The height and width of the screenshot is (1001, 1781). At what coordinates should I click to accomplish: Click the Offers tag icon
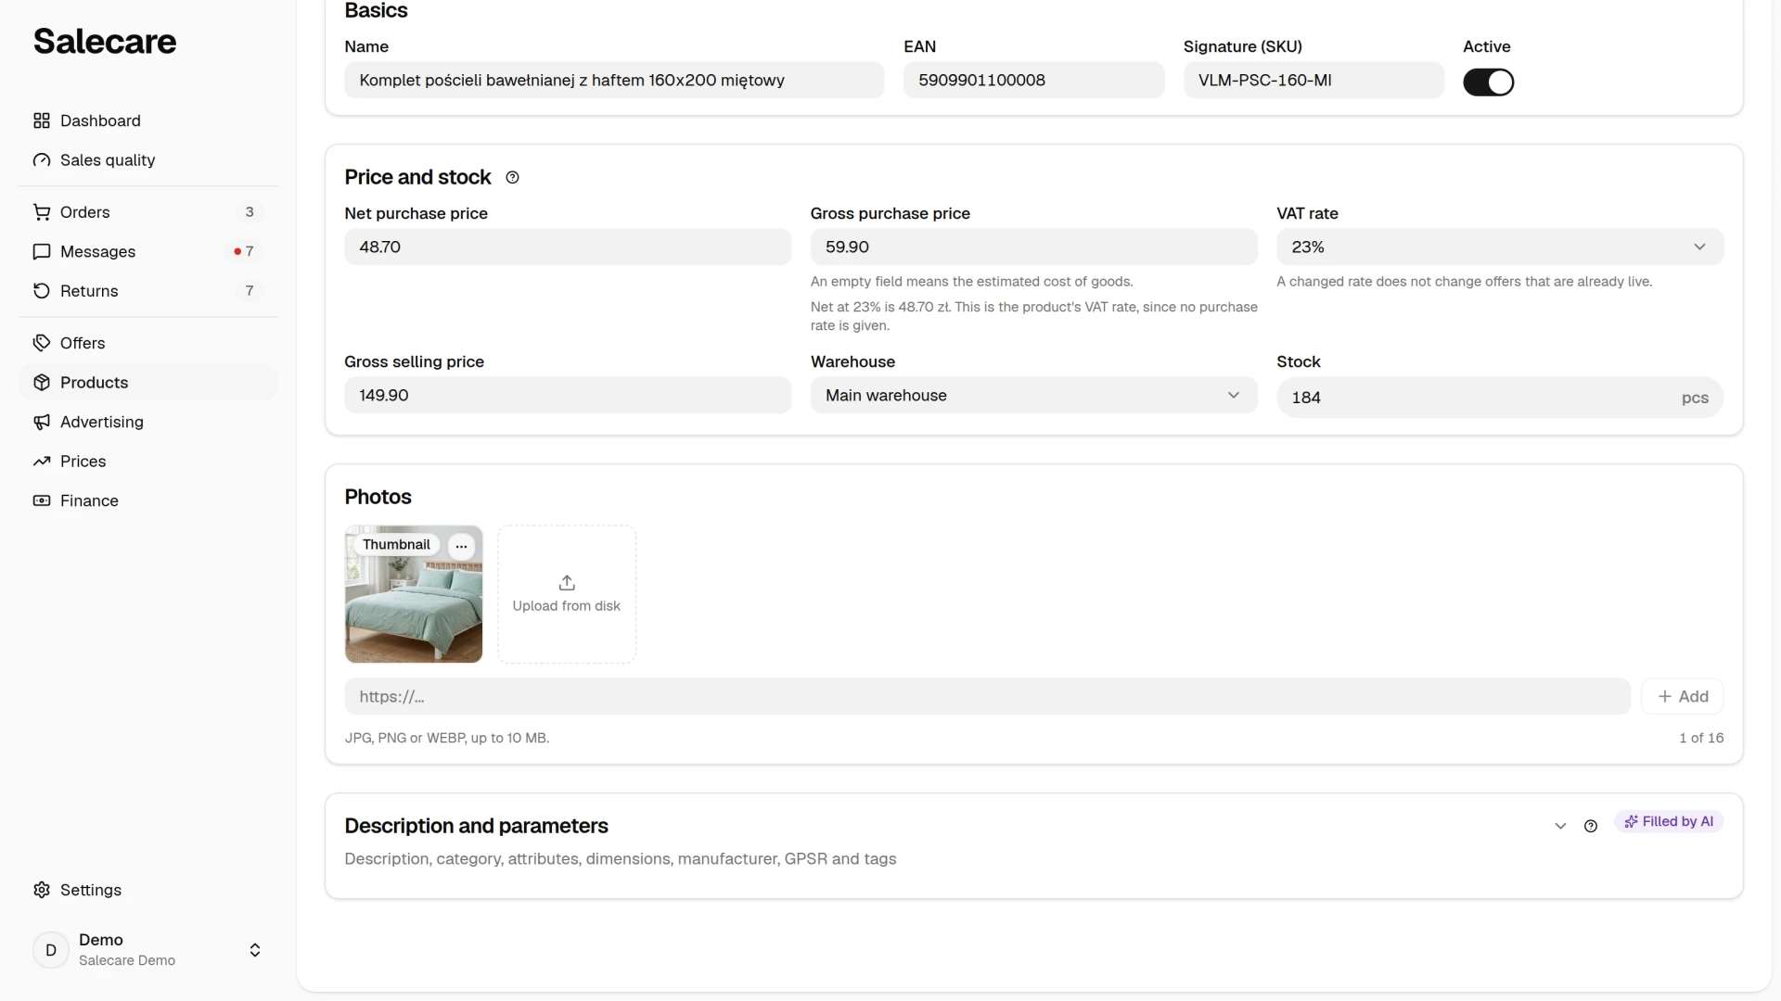[42, 343]
